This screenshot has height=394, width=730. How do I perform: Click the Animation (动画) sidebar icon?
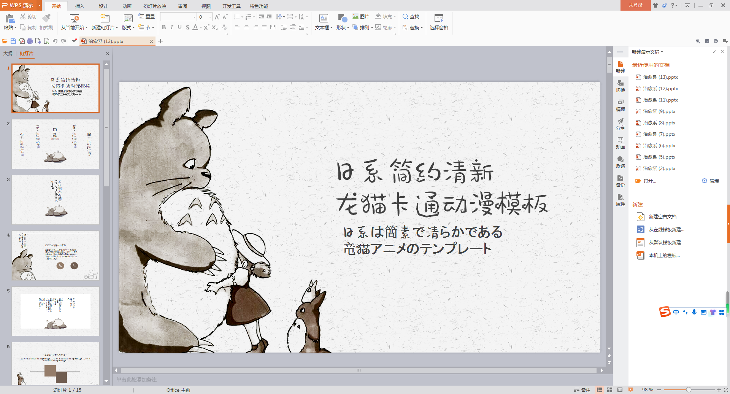620,143
